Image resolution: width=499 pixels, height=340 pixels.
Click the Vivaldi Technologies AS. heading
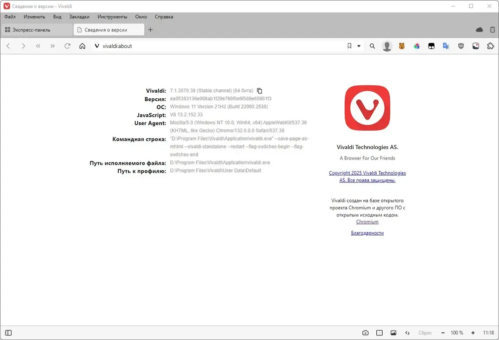367,147
